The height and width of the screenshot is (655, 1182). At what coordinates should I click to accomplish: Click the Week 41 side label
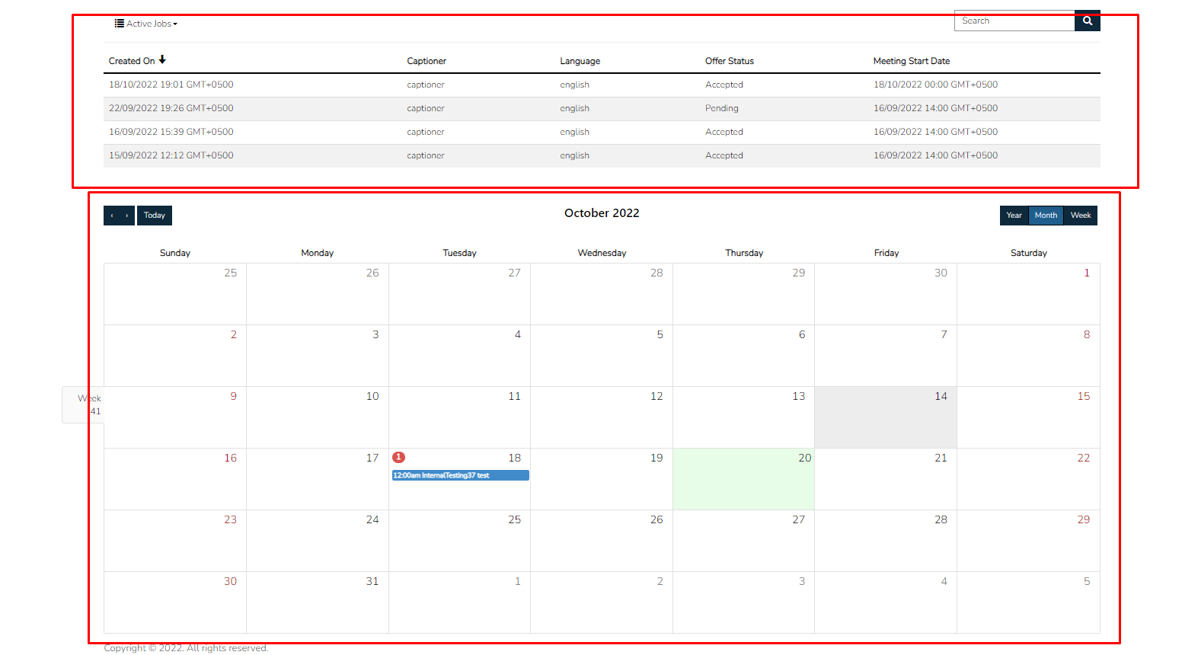(x=83, y=404)
